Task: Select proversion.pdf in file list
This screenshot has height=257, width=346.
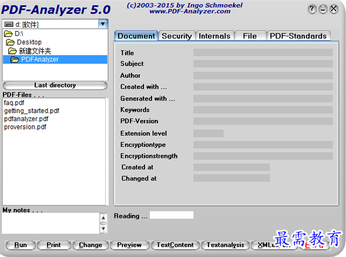Action: pyautogui.click(x=25, y=127)
